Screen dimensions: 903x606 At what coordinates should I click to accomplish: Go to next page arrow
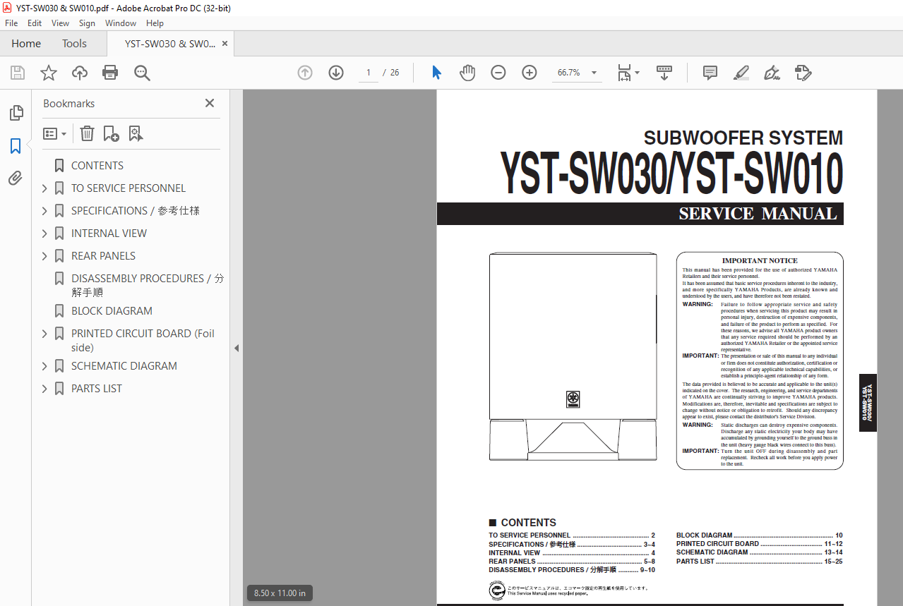(336, 73)
